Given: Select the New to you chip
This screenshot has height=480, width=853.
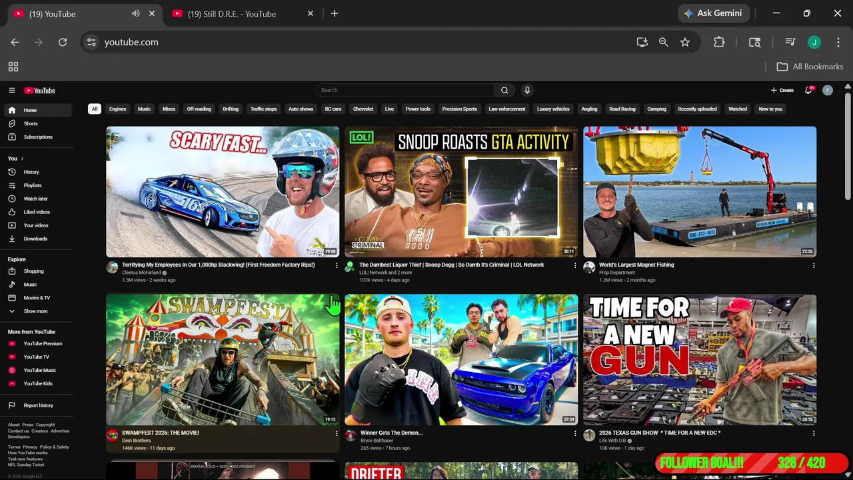Looking at the screenshot, I should coord(770,109).
